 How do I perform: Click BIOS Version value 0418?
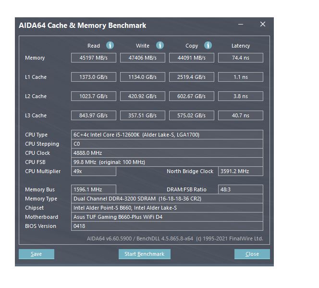pos(167,226)
